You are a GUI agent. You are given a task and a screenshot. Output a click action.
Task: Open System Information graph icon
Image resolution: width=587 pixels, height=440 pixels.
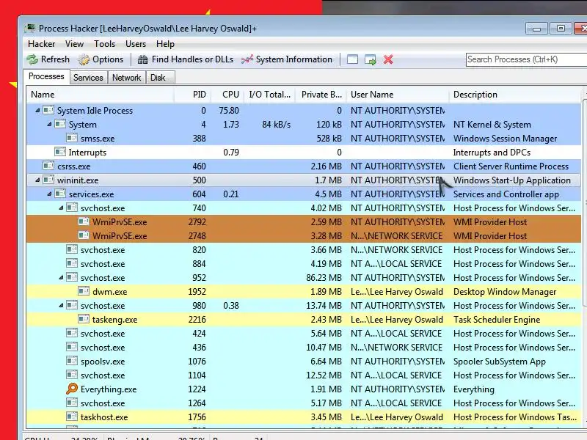[247, 59]
